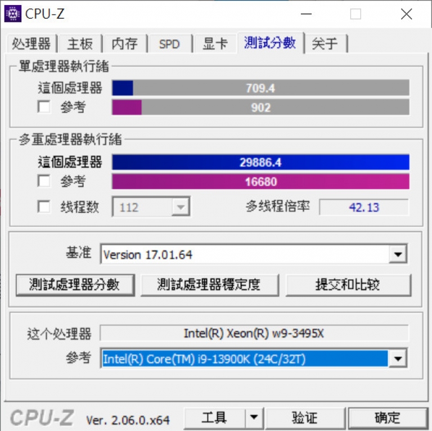Tick the 线程数 thread count checkbox

point(44,206)
